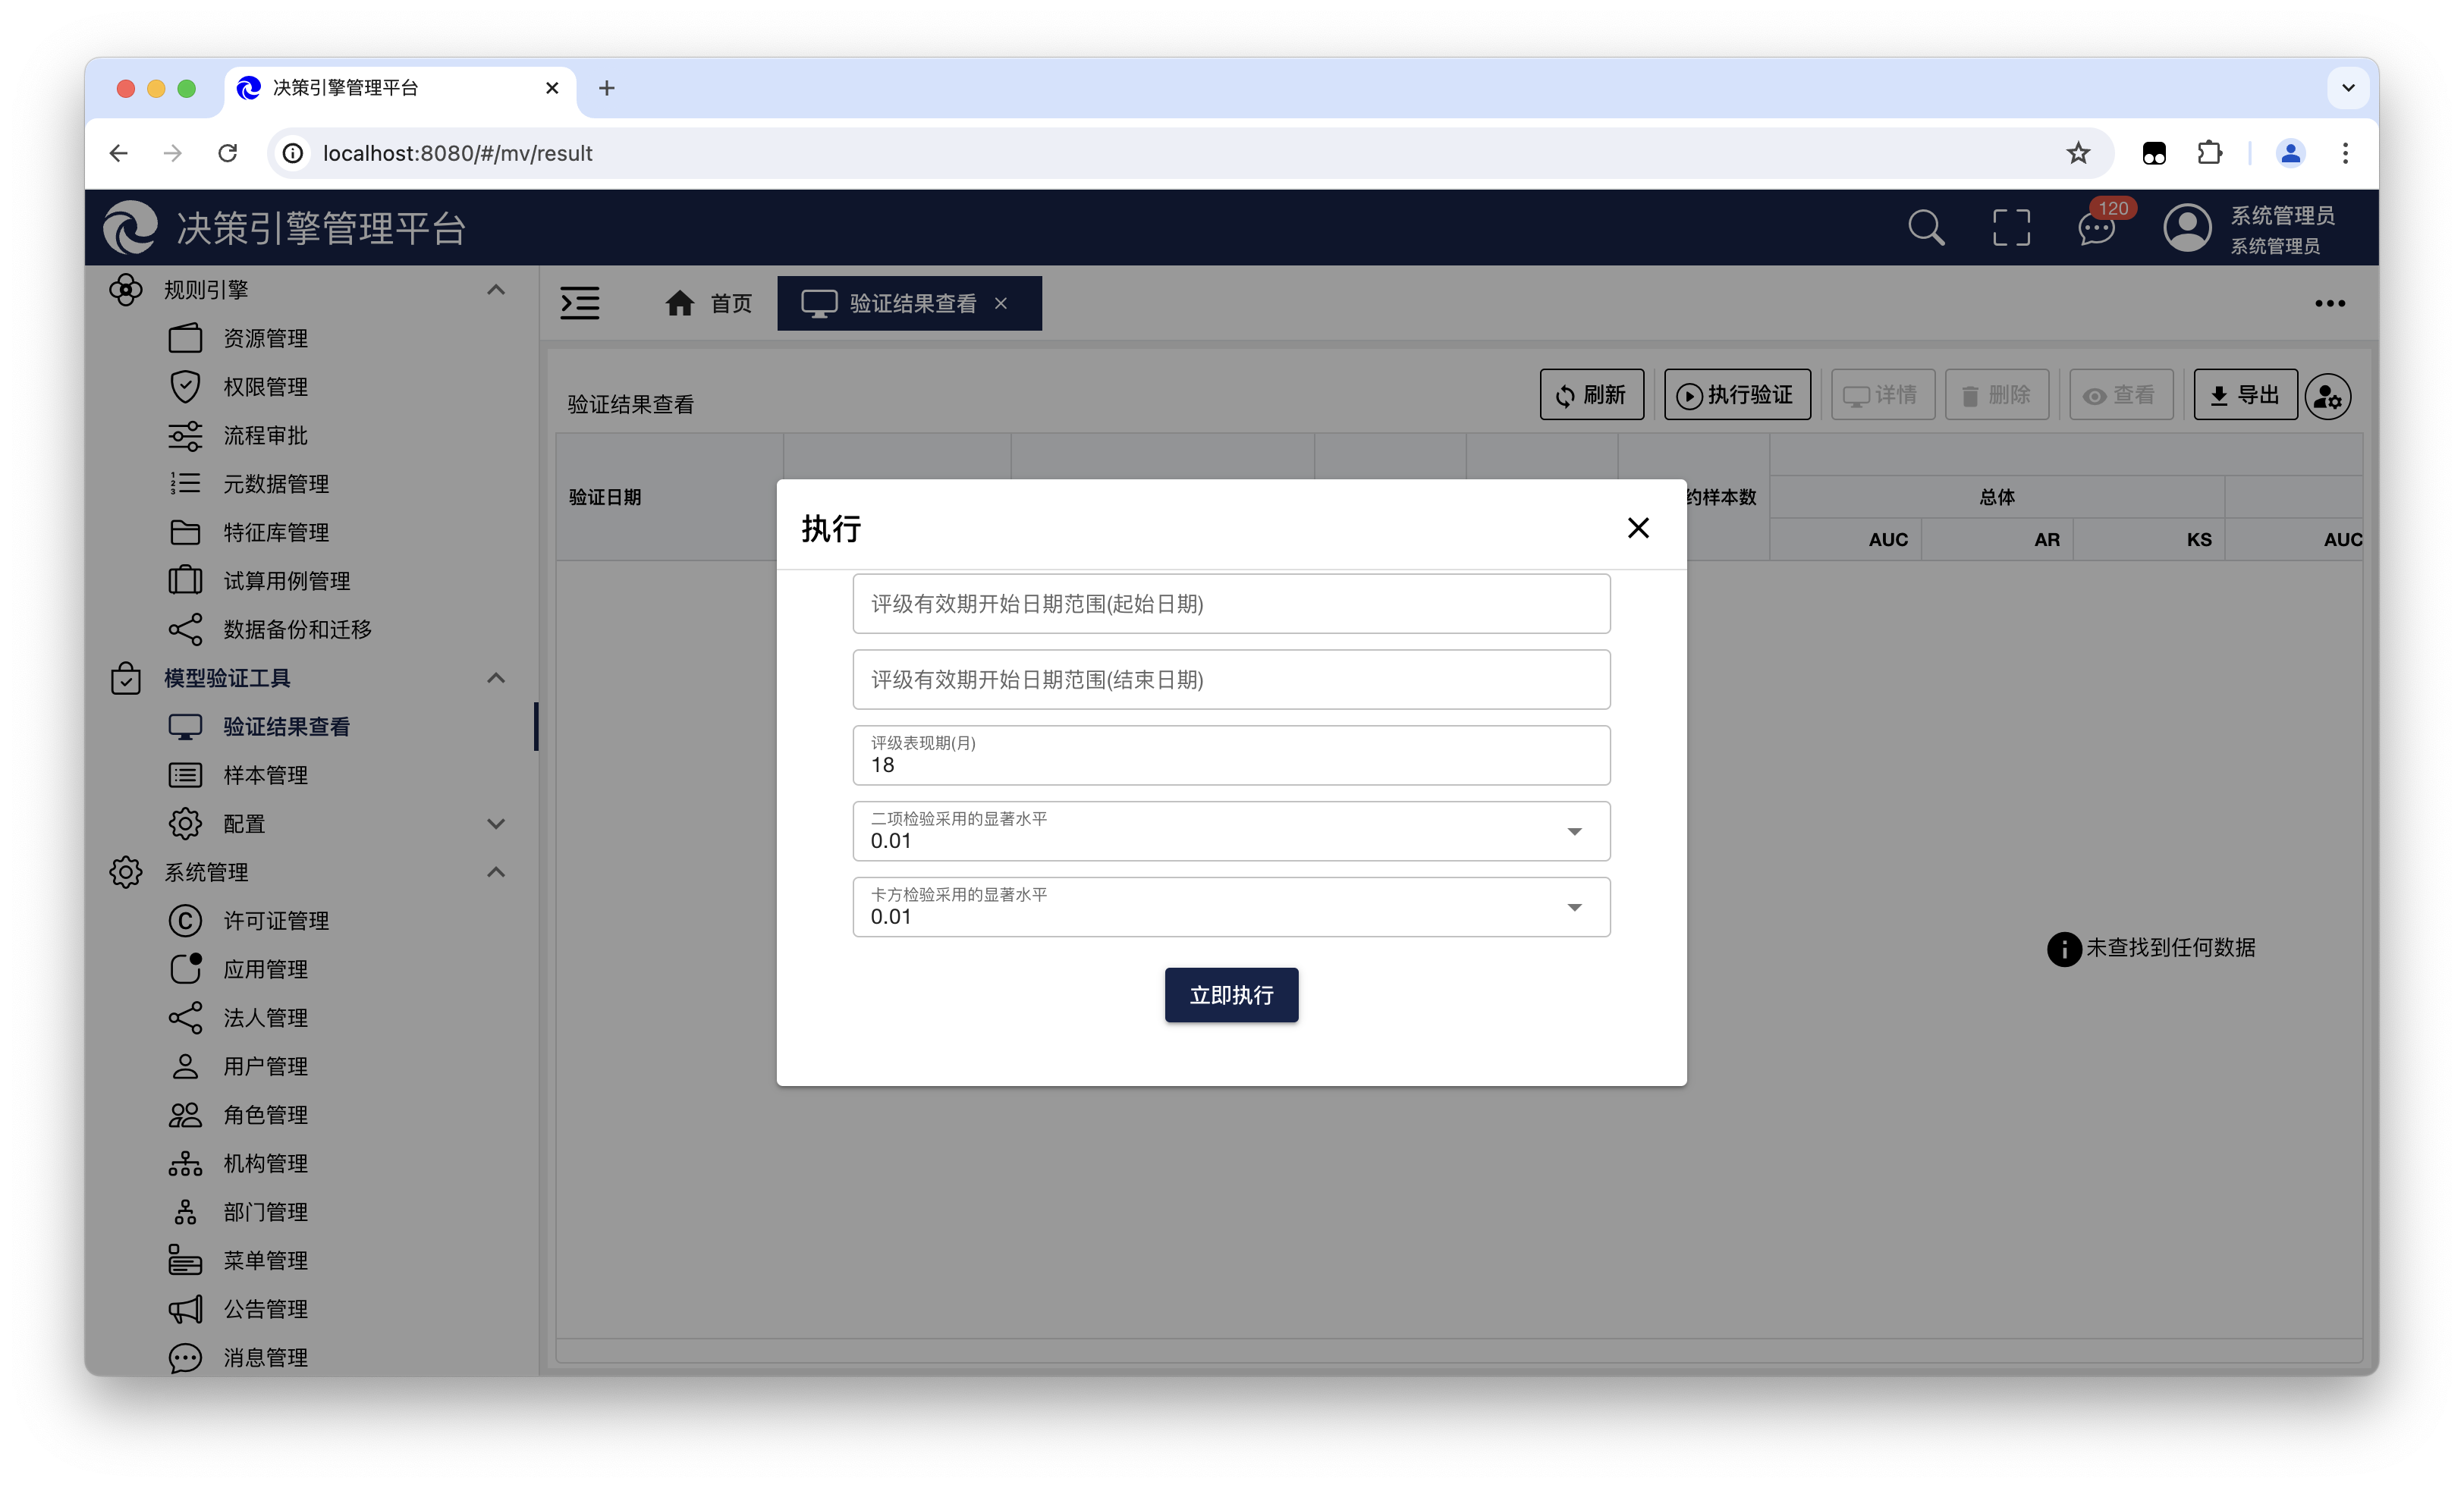Image resolution: width=2464 pixels, height=1488 pixels.
Task: Click the search magnifier icon in header
Action: point(1925,228)
